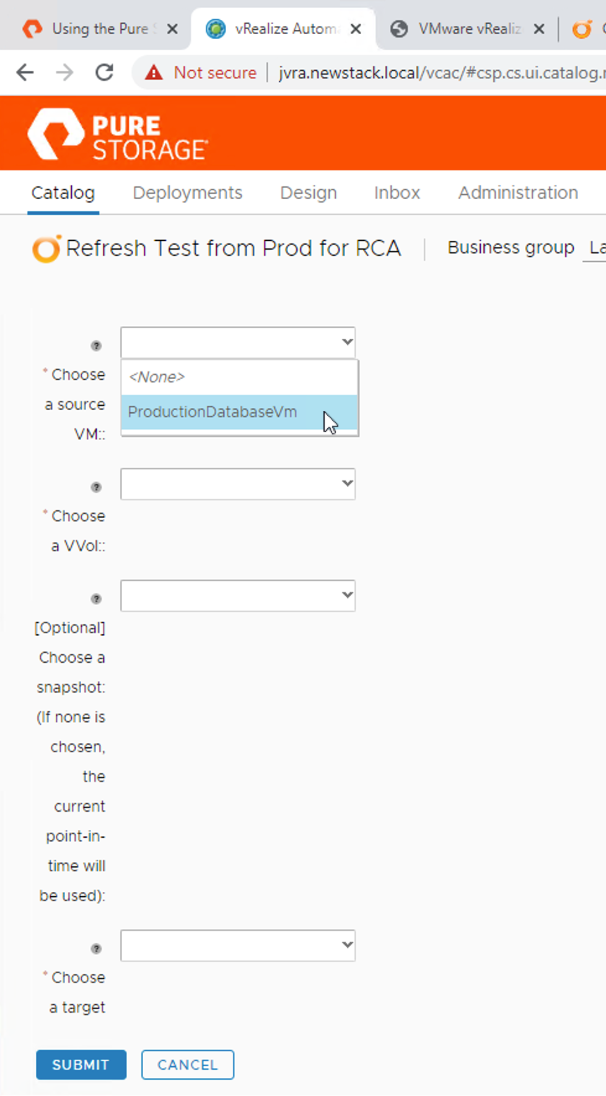Expand the Choose a VVol dropdown
606x1096 pixels.
pyautogui.click(x=238, y=484)
